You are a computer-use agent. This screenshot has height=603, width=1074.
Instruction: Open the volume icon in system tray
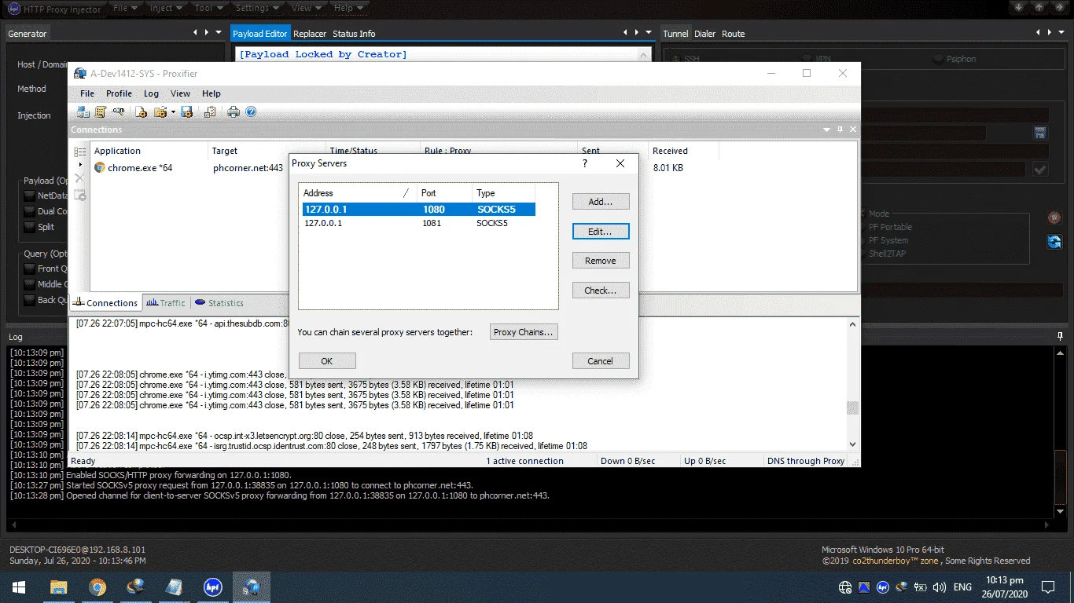pos(939,587)
